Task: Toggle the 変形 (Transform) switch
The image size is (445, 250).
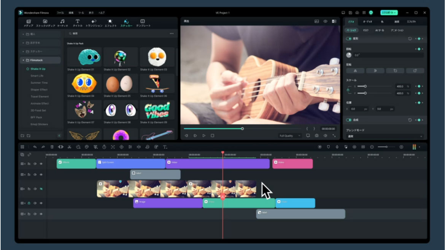Action: click(x=349, y=39)
